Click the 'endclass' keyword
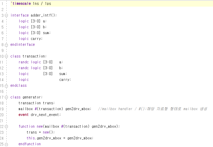Viewport: 213px width, 147px height. (19, 85)
